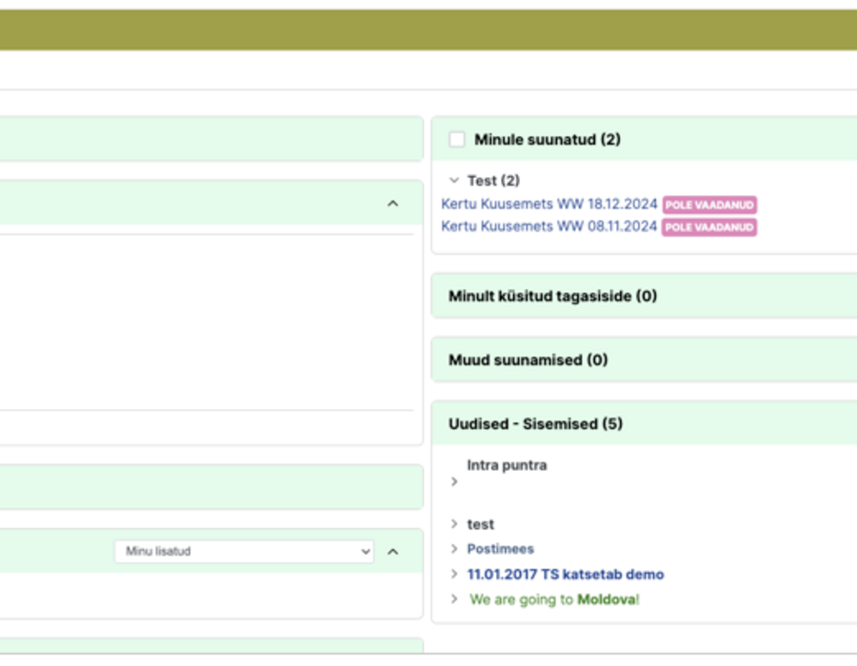The image size is (857, 666).
Task: Open Kertu Kuusemets WW 18.12.2024 link
Action: pyautogui.click(x=548, y=205)
